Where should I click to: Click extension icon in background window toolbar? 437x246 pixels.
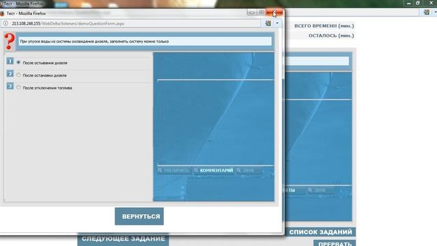point(426,12)
